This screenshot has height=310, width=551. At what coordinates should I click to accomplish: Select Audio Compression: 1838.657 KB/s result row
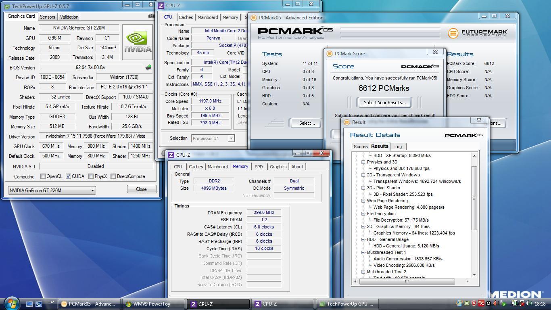tap(408, 259)
